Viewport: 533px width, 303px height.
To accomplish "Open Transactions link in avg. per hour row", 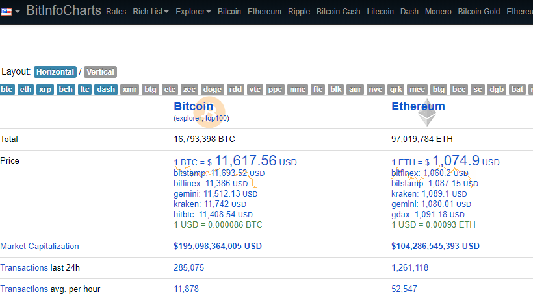I will [24, 289].
